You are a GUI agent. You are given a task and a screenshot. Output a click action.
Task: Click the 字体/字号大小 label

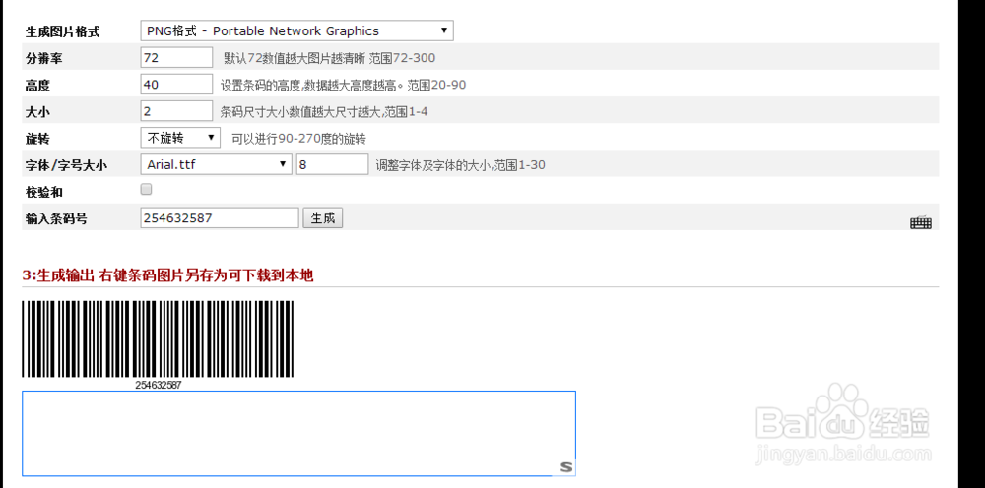click(x=66, y=166)
